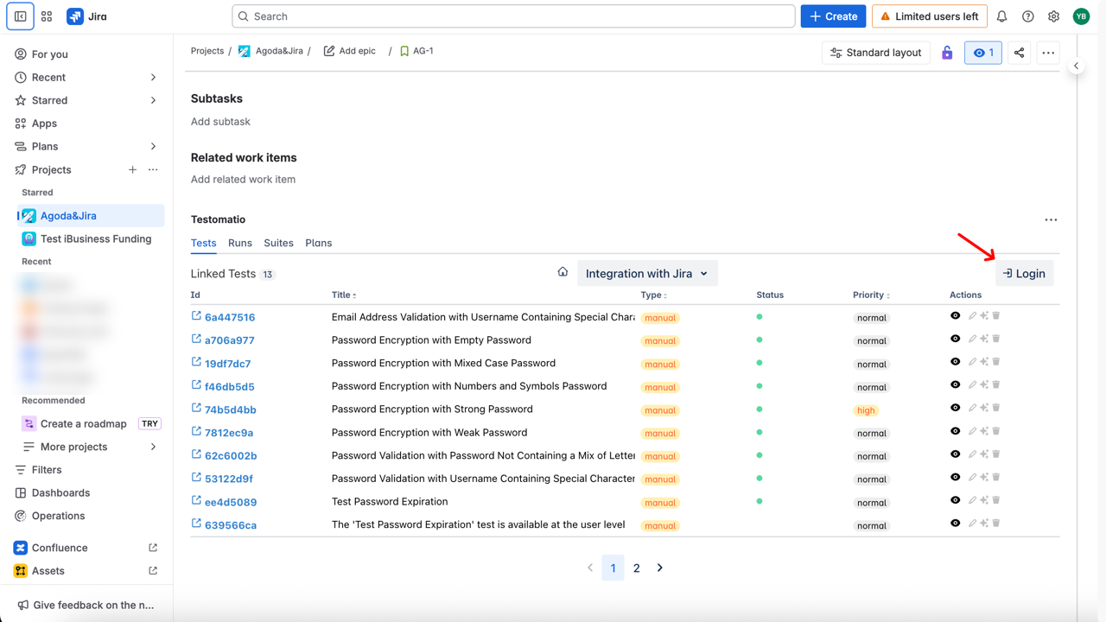Switch to the Suites tab
Viewport: 1106px width, 622px height.
[x=278, y=243]
